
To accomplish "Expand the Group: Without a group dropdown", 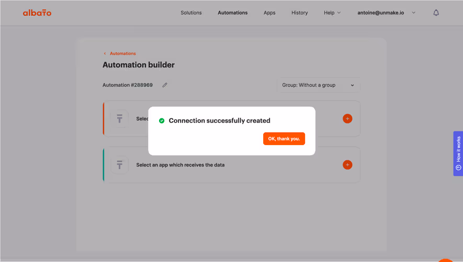I will (318, 85).
